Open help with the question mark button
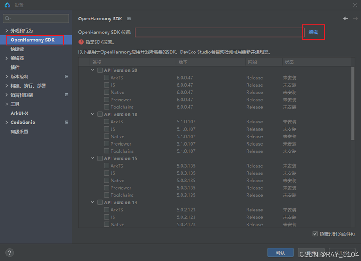This screenshot has height=261, width=361. (10, 253)
